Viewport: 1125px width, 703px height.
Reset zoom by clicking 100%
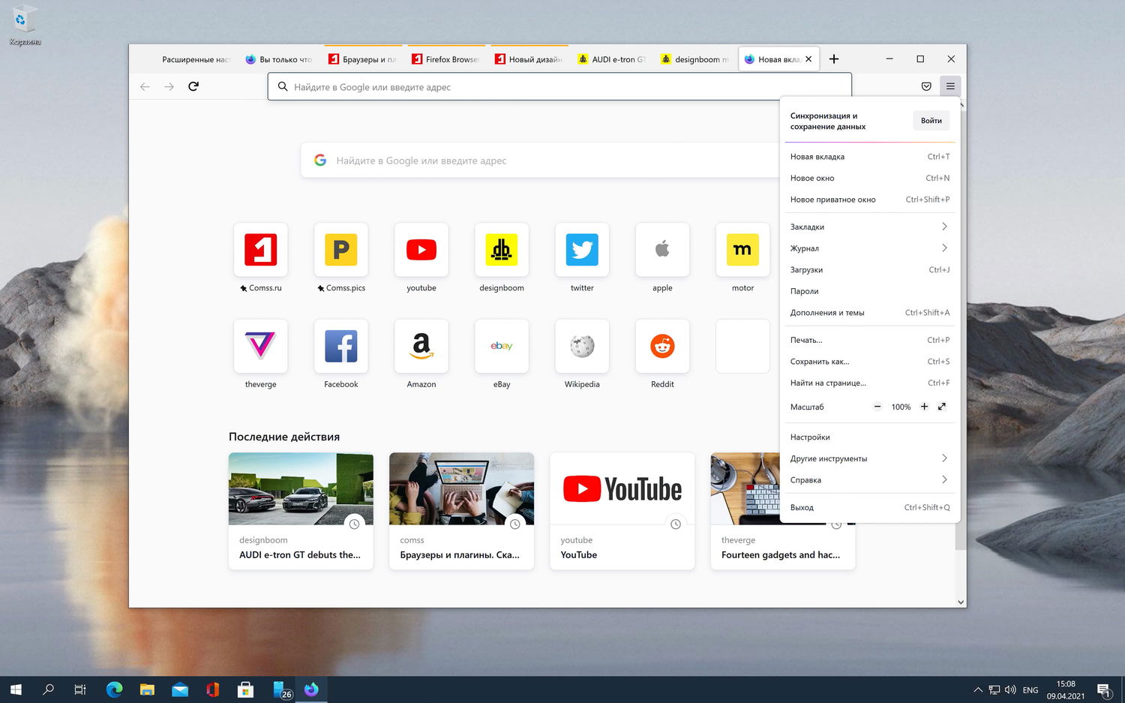(x=901, y=407)
